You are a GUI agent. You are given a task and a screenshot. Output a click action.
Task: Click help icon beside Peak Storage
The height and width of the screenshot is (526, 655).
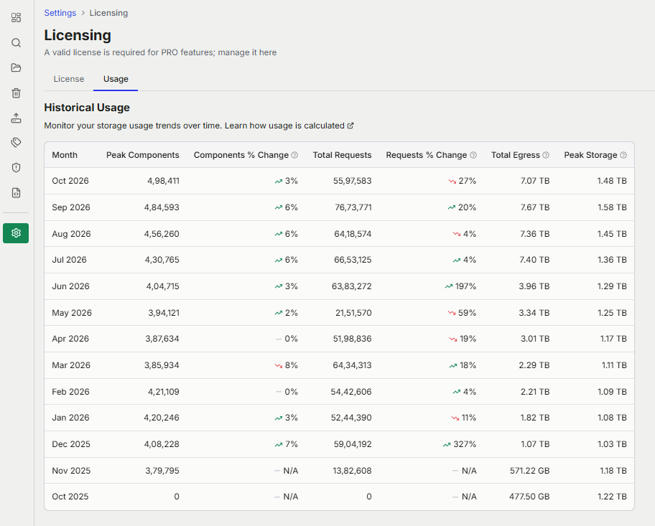point(623,155)
